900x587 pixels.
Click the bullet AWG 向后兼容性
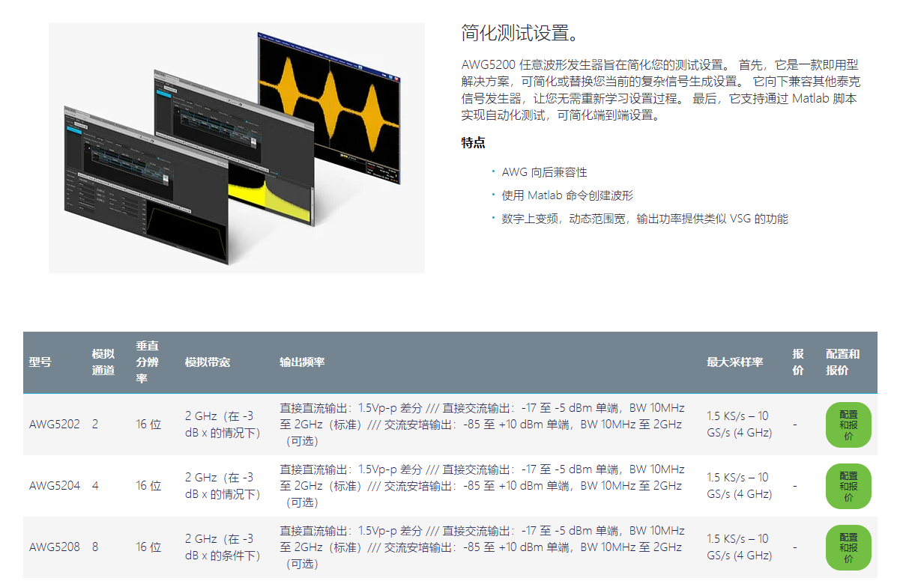point(545,172)
